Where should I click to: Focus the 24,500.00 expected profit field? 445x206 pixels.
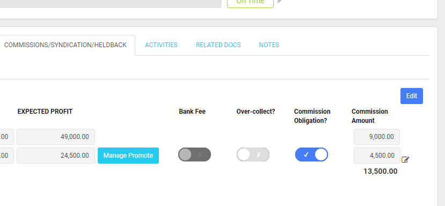(x=56, y=156)
